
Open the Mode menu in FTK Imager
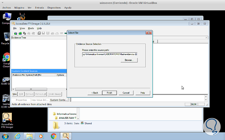31,28
